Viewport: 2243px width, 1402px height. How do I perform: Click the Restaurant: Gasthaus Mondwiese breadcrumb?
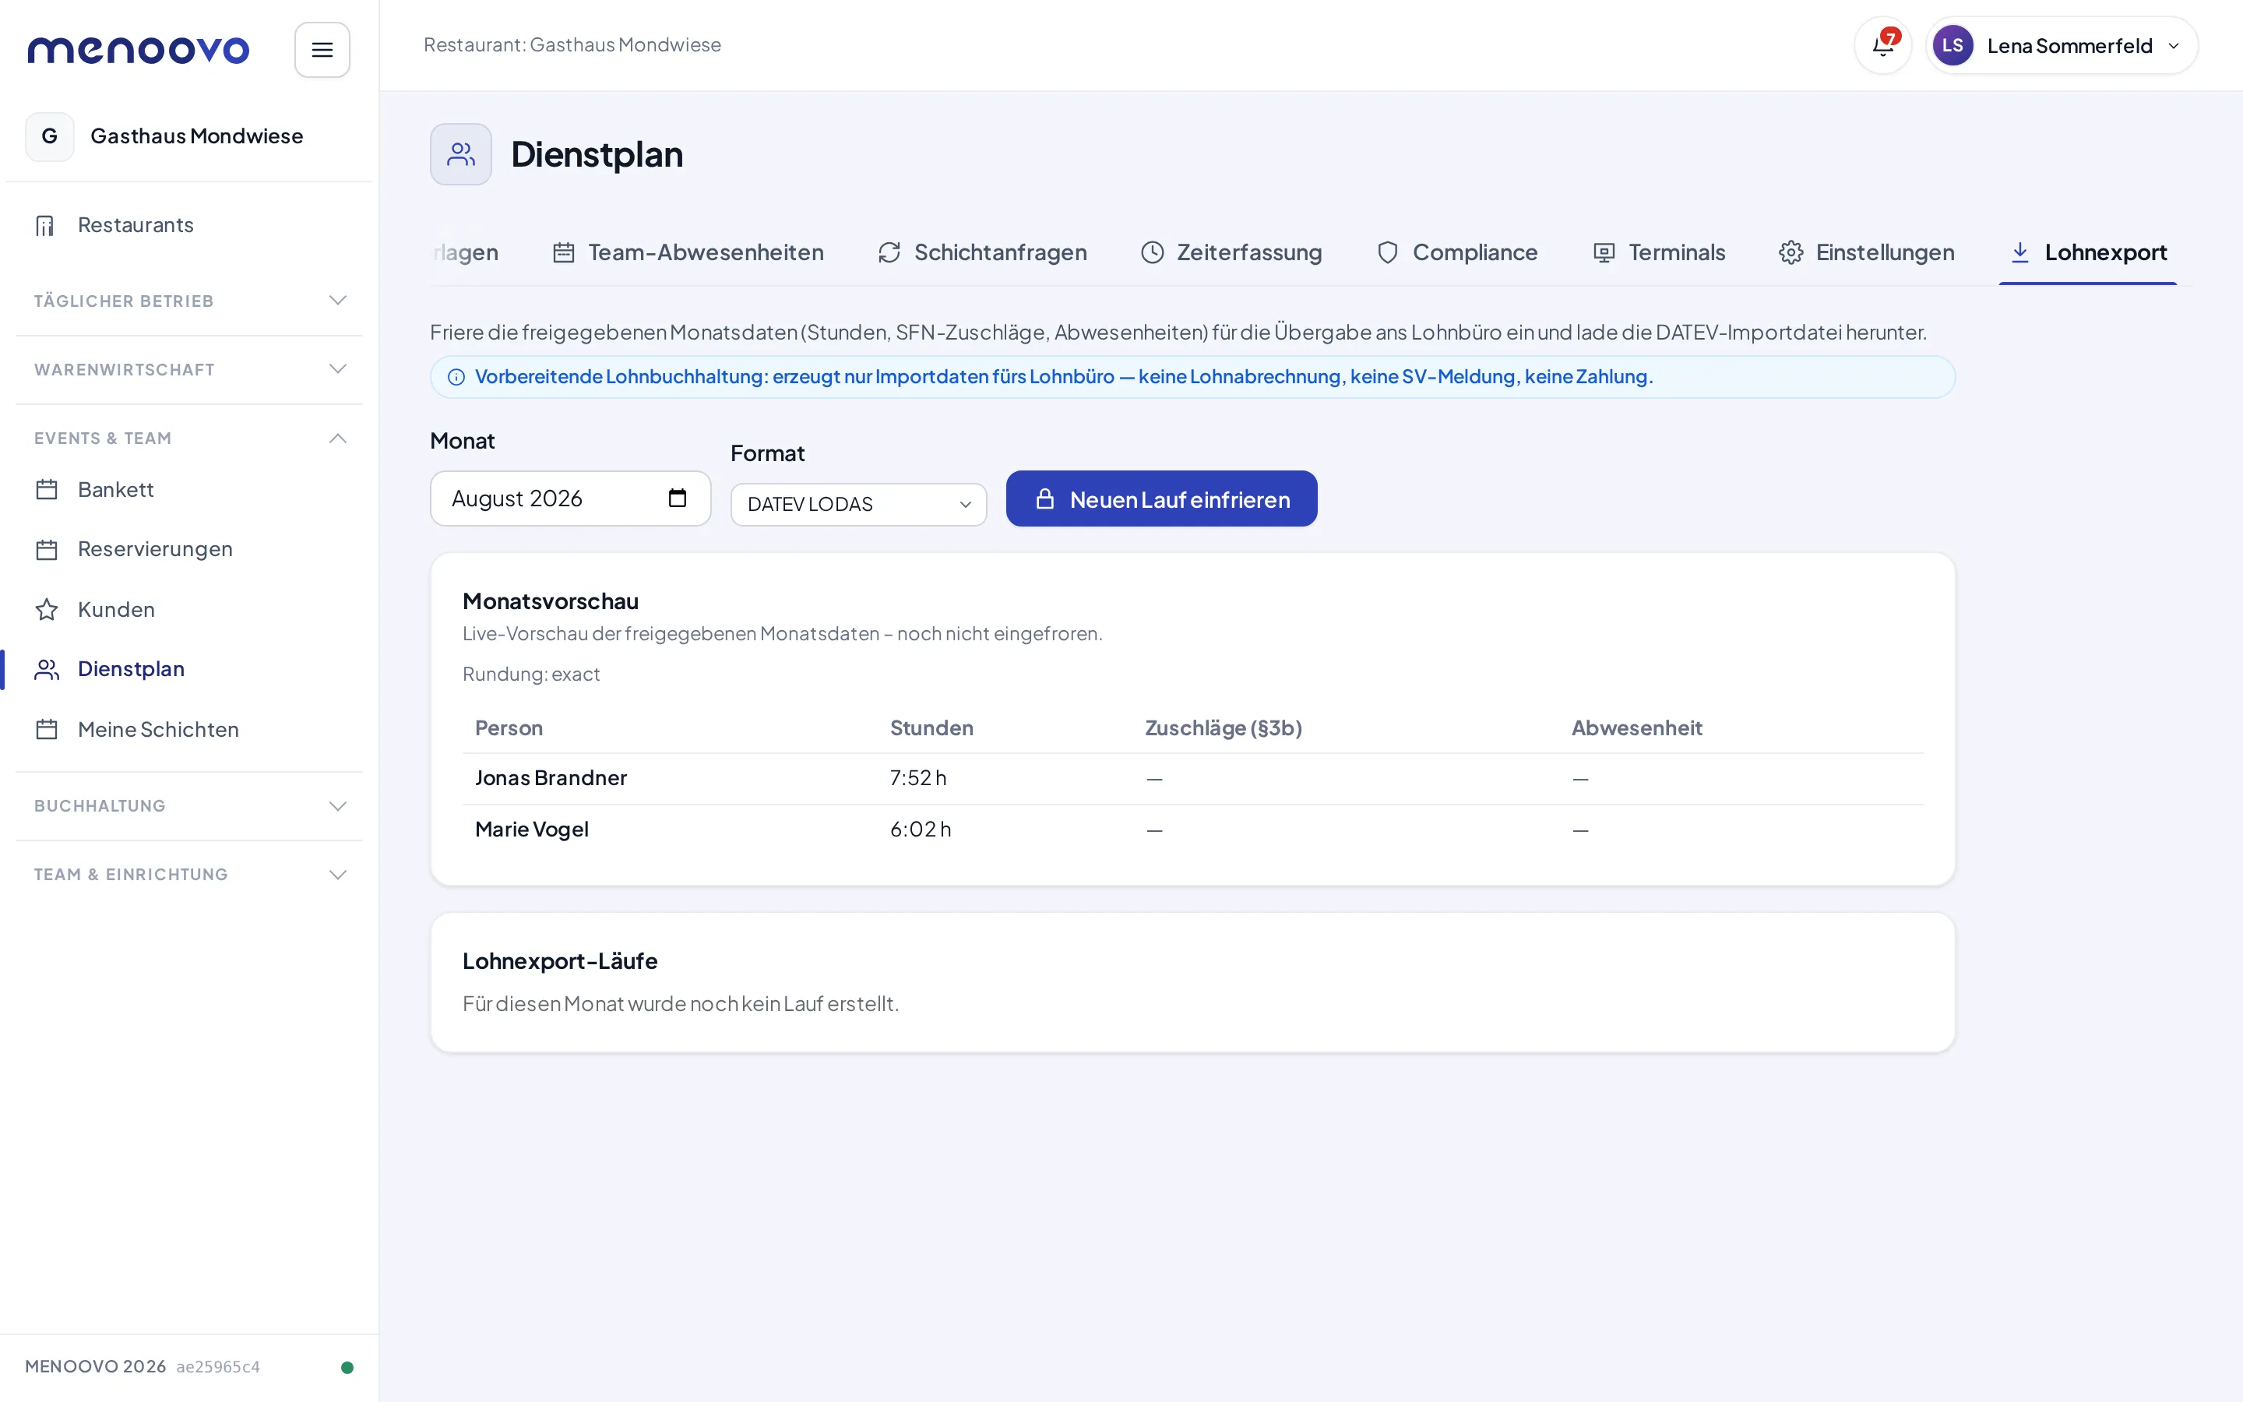[x=572, y=44]
